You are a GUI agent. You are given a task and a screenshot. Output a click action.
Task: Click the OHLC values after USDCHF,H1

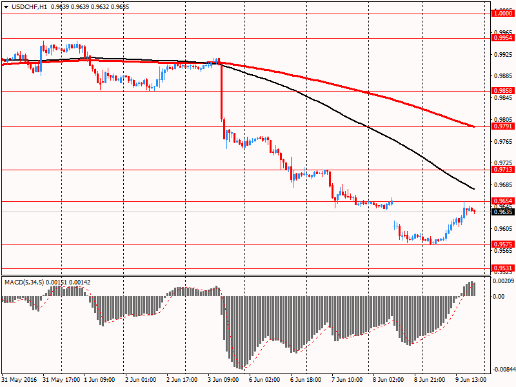click(90, 7)
